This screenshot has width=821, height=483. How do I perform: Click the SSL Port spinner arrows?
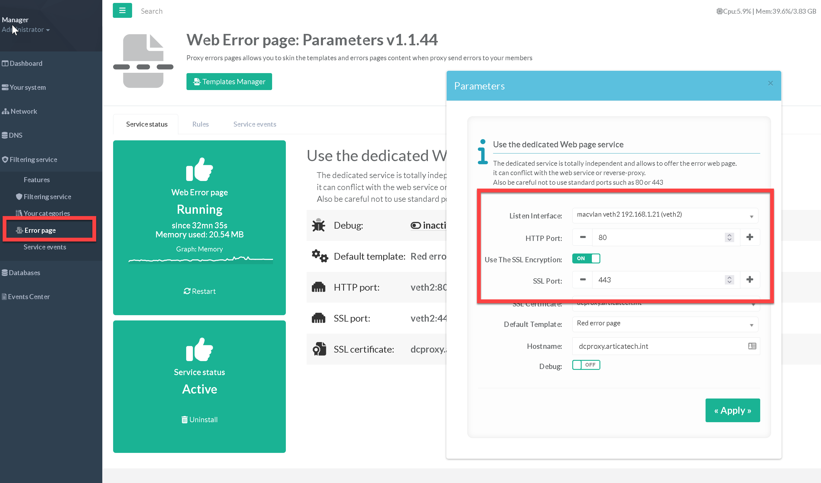click(729, 280)
